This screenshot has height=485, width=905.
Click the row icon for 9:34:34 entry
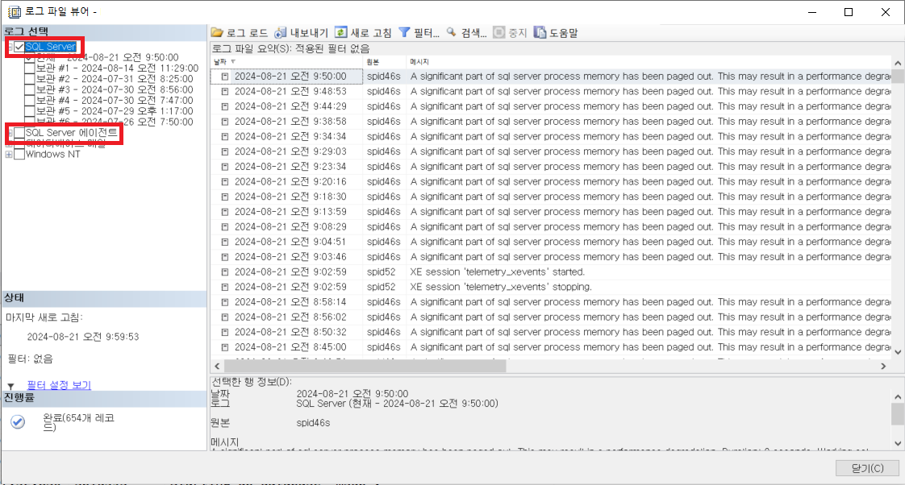pos(225,136)
